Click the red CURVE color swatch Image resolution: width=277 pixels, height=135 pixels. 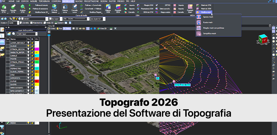[x=37, y=81]
